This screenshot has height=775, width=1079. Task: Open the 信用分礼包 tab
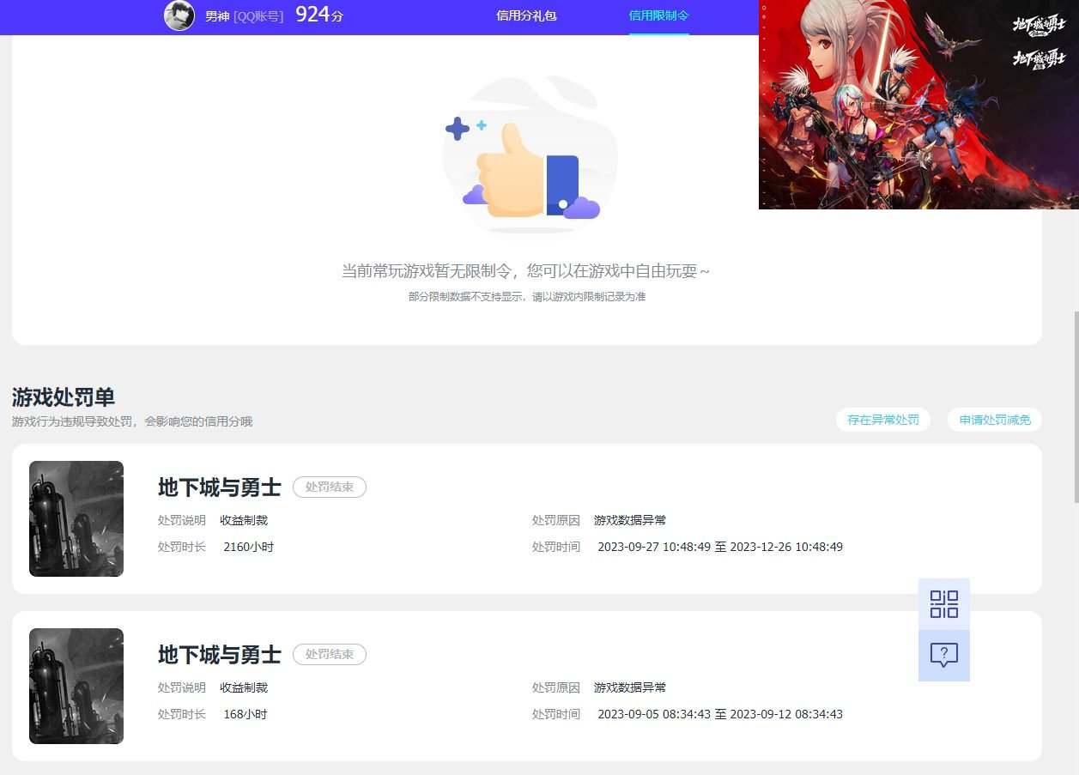click(x=526, y=15)
